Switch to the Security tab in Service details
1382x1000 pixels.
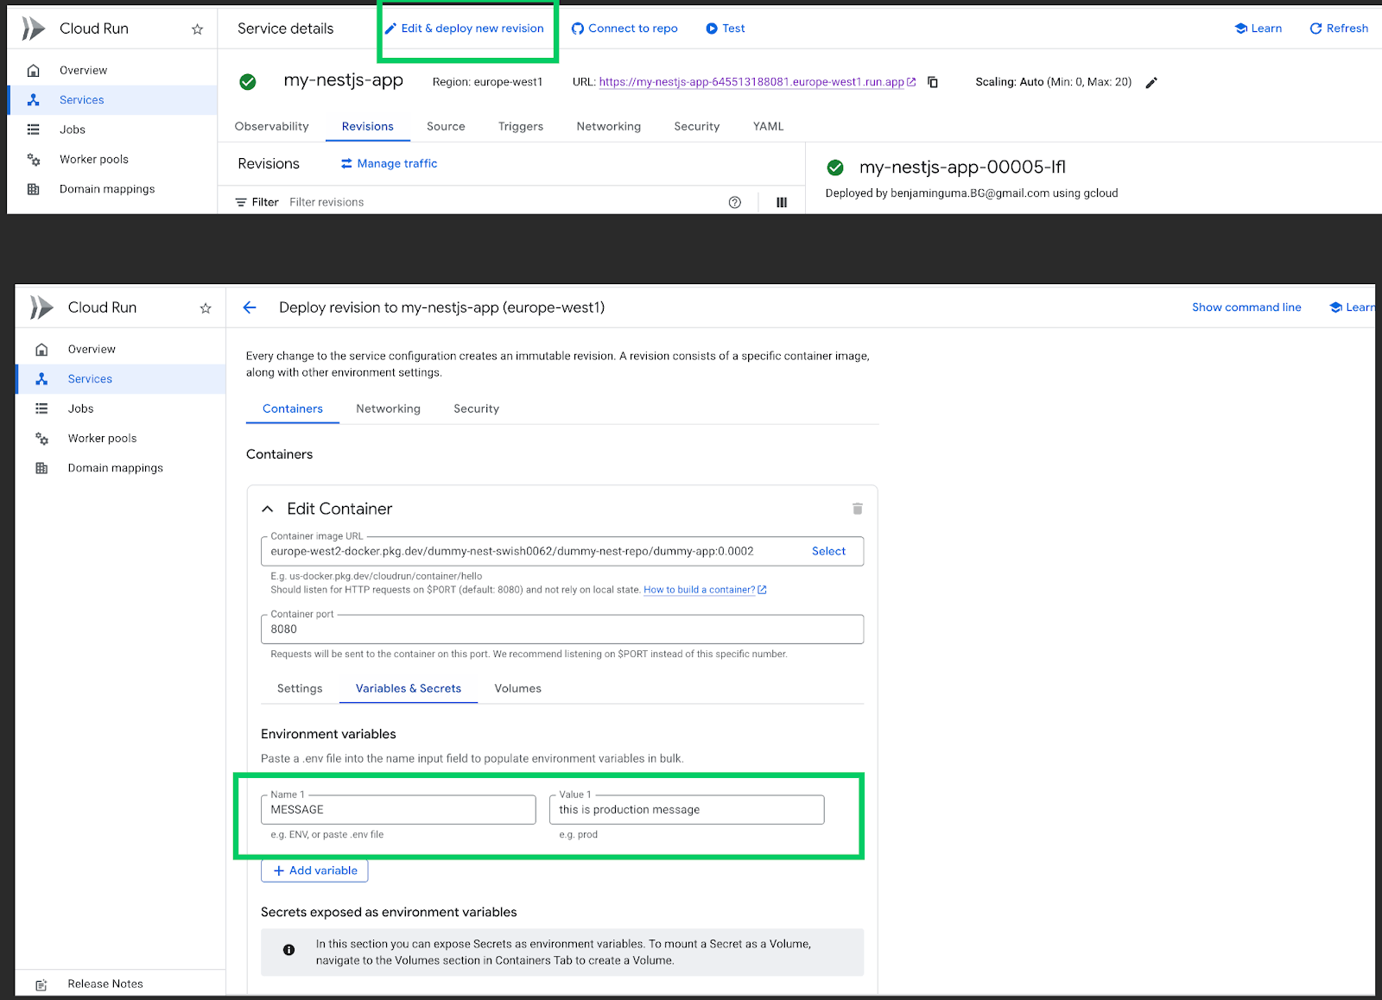pos(697,126)
